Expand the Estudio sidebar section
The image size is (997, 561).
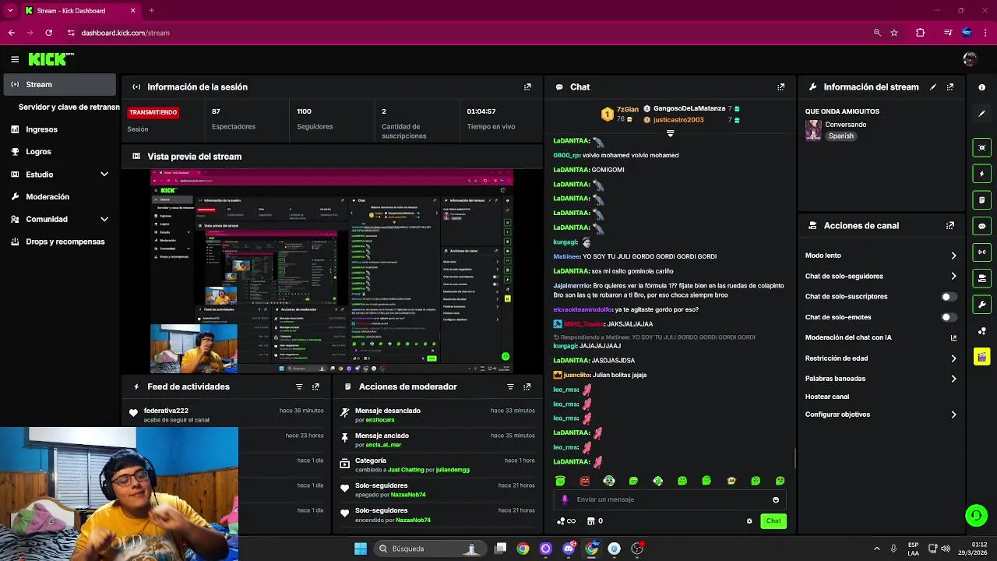[x=104, y=175]
